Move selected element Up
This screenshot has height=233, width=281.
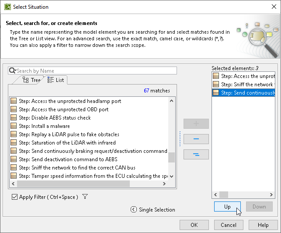(227, 207)
